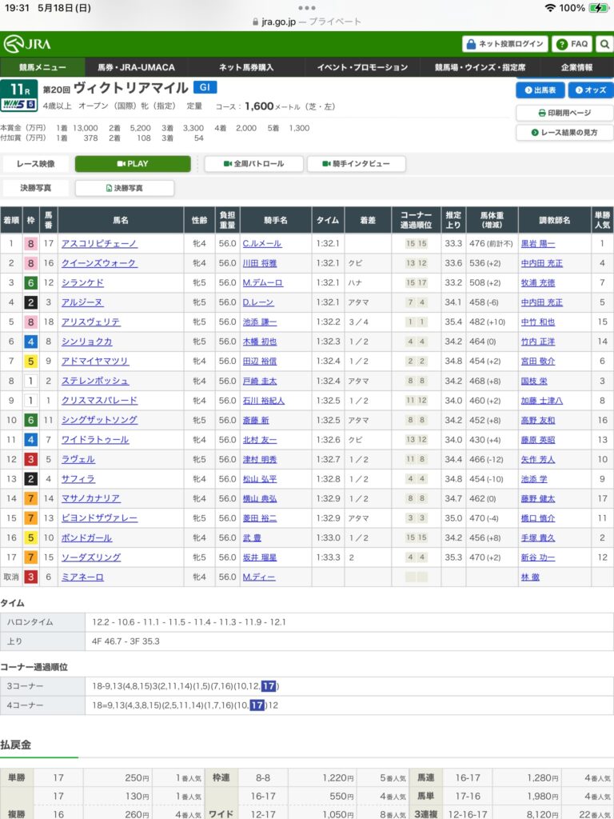This screenshot has height=819, width=614.
Task: Tap the battery status icon
Action: (x=598, y=8)
